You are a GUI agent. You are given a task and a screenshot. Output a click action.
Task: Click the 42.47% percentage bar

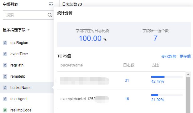point(167,77)
